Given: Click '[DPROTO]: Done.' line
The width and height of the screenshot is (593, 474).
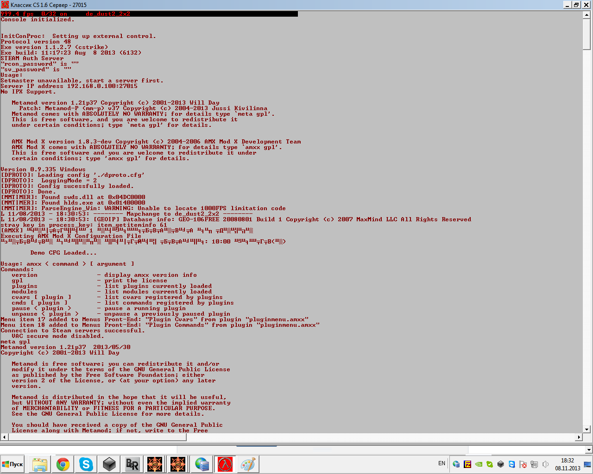Looking at the screenshot, I should point(28,192).
